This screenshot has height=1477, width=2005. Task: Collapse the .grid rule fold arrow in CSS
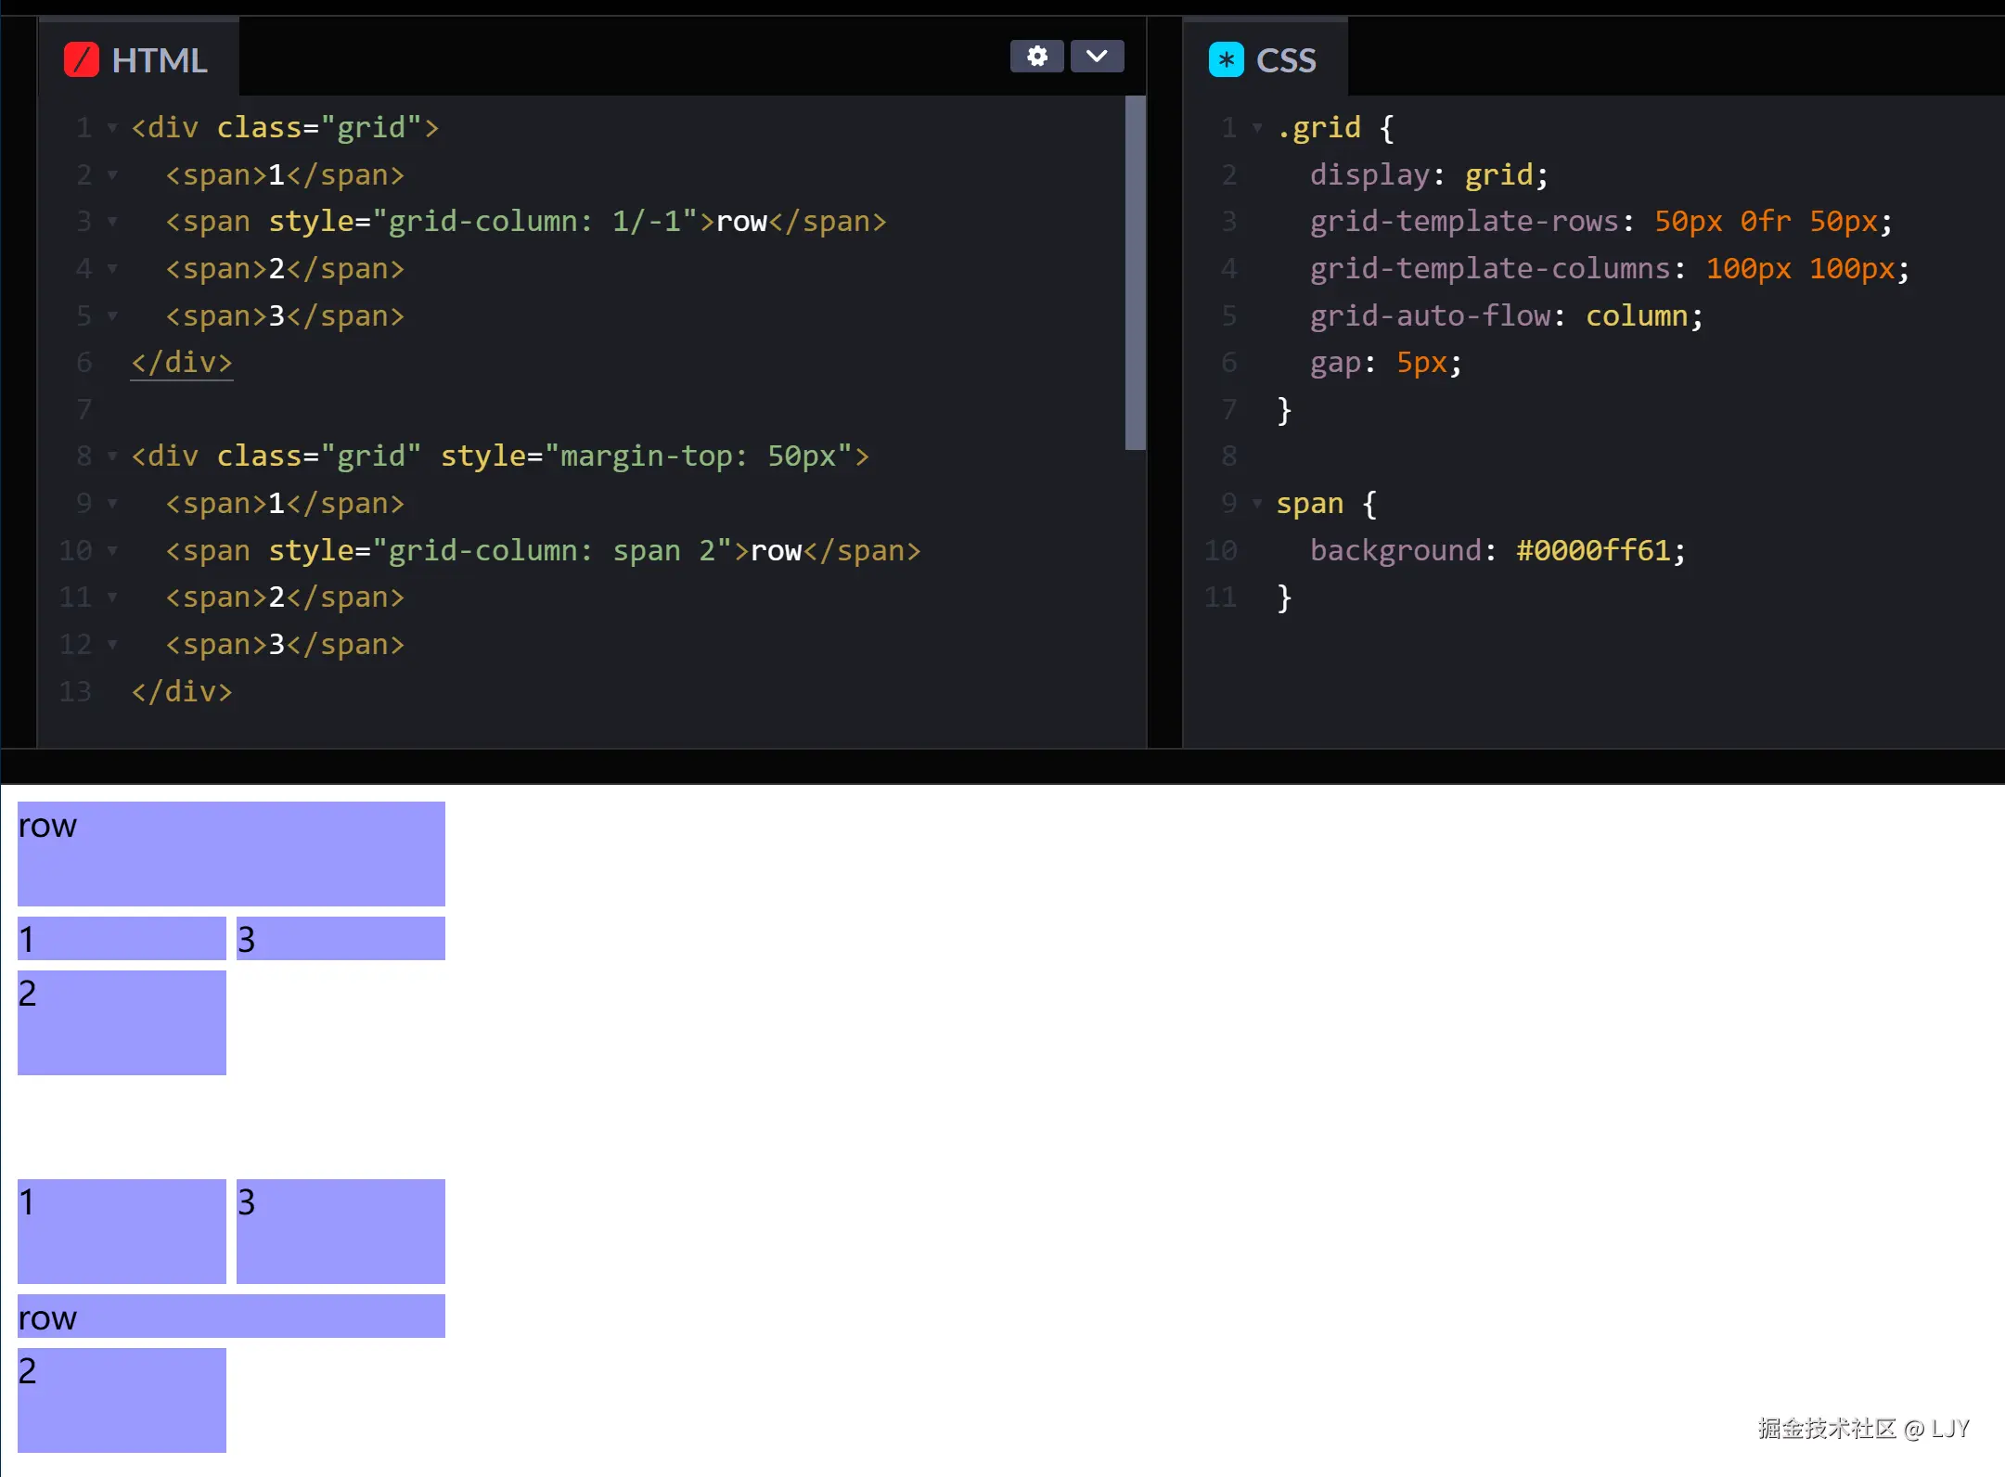point(1256,129)
